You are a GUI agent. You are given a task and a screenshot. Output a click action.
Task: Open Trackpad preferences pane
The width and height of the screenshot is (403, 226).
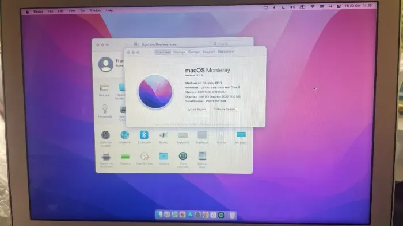(202, 135)
